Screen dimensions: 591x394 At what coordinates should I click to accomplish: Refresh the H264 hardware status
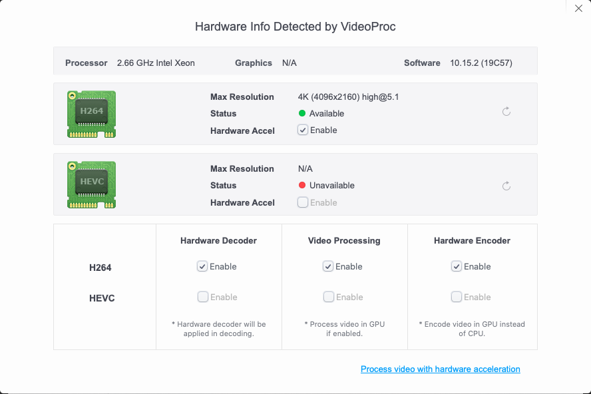click(x=506, y=112)
